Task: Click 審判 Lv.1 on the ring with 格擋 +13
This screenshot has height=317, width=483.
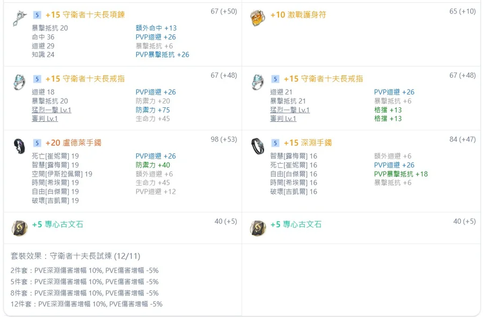Action: pyautogui.click(x=283, y=119)
